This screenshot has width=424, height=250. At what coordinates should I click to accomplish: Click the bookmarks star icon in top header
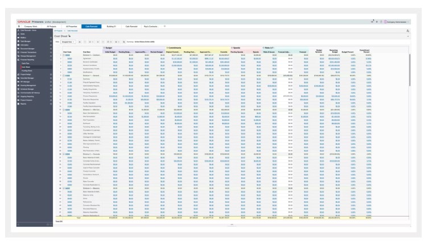tap(377, 22)
